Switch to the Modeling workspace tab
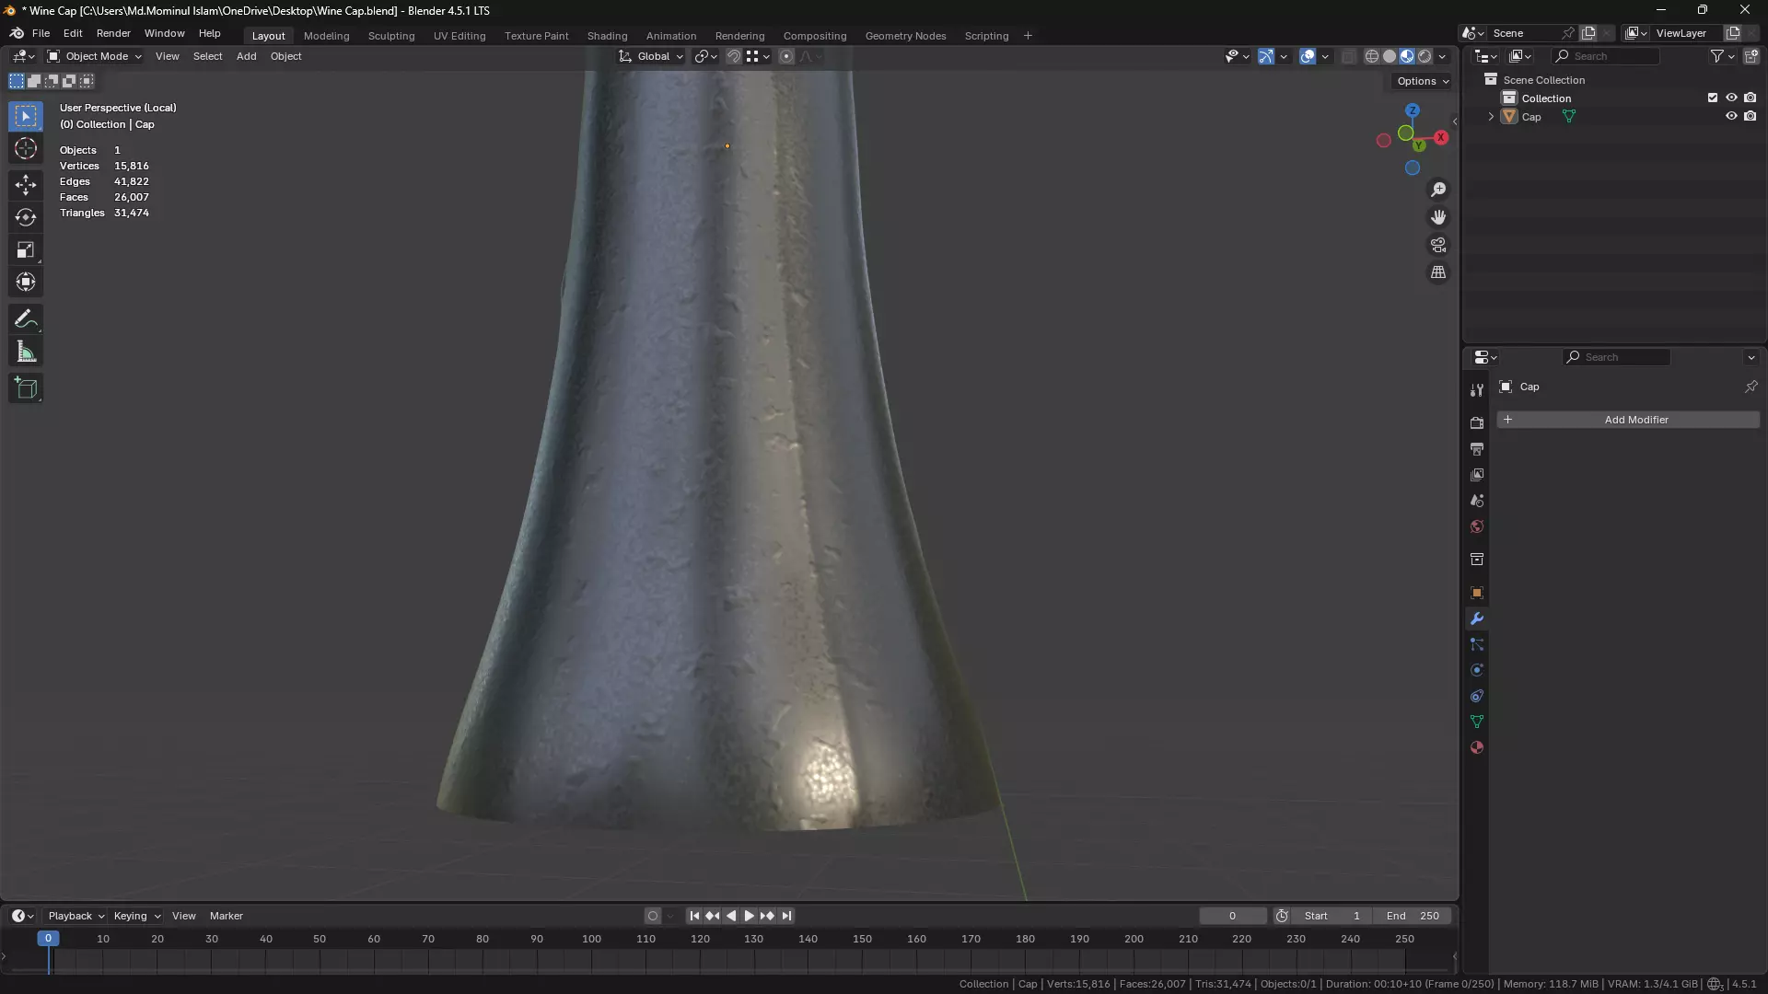Screen dimensions: 1768x994 point(327,36)
